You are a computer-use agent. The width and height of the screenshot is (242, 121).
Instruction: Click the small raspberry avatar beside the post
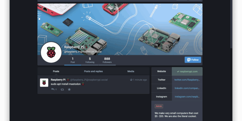pyautogui.click(x=44, y=83)
